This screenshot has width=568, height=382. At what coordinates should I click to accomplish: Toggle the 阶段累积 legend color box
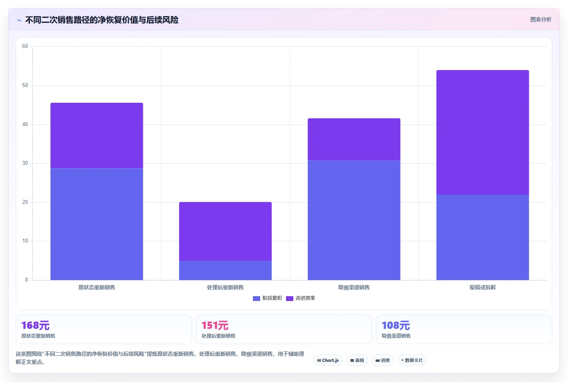coord(256,299)
